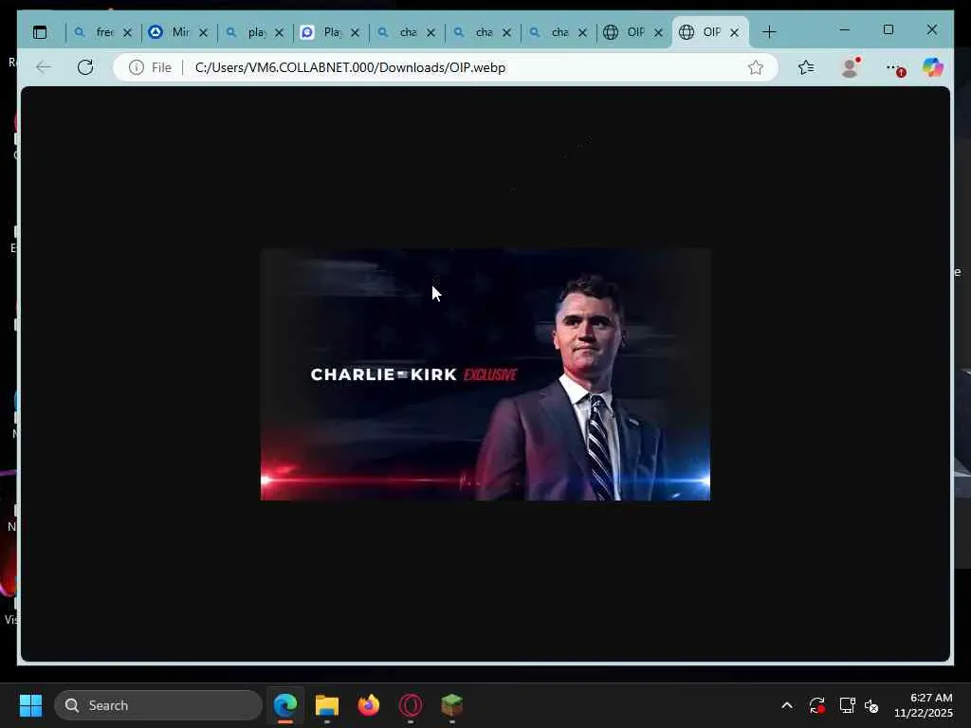Maximize the Edge window

coord(888,29)
